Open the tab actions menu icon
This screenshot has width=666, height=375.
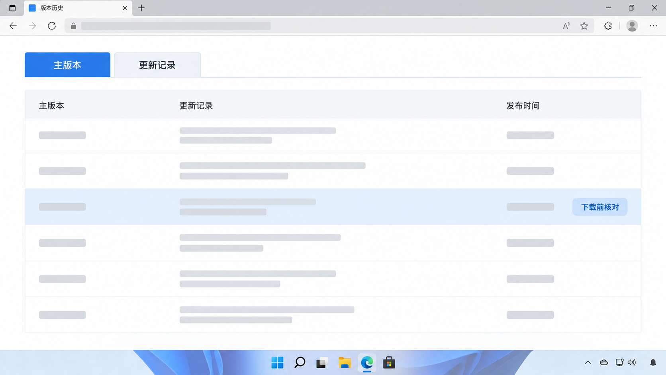click(12, 8)
